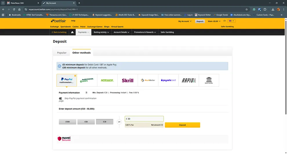Open Account Details dropdown
The image size is (287, 154).
coord(121,32)
